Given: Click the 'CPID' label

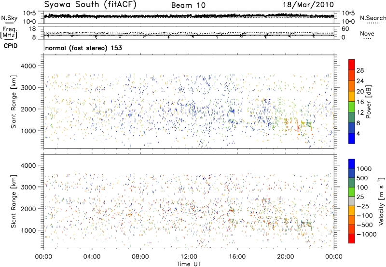Looking at the screenshot, I should pyautogui.click(x=11, y=46).
